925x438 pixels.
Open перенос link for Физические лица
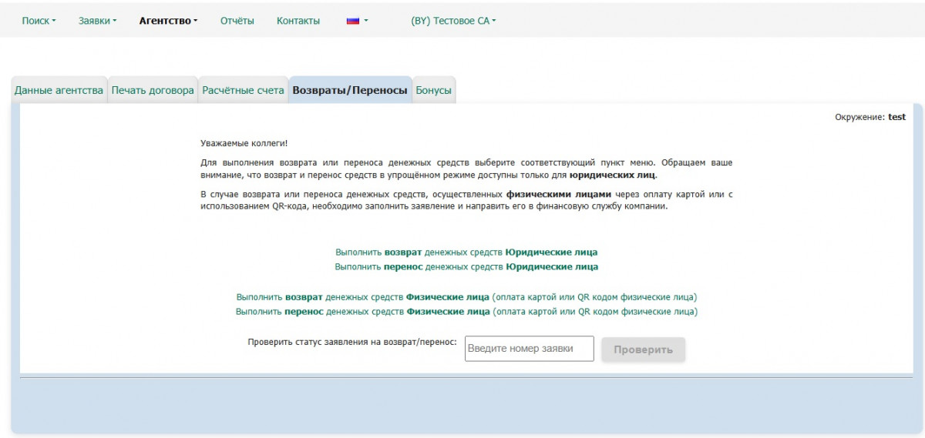coord(466,312)
